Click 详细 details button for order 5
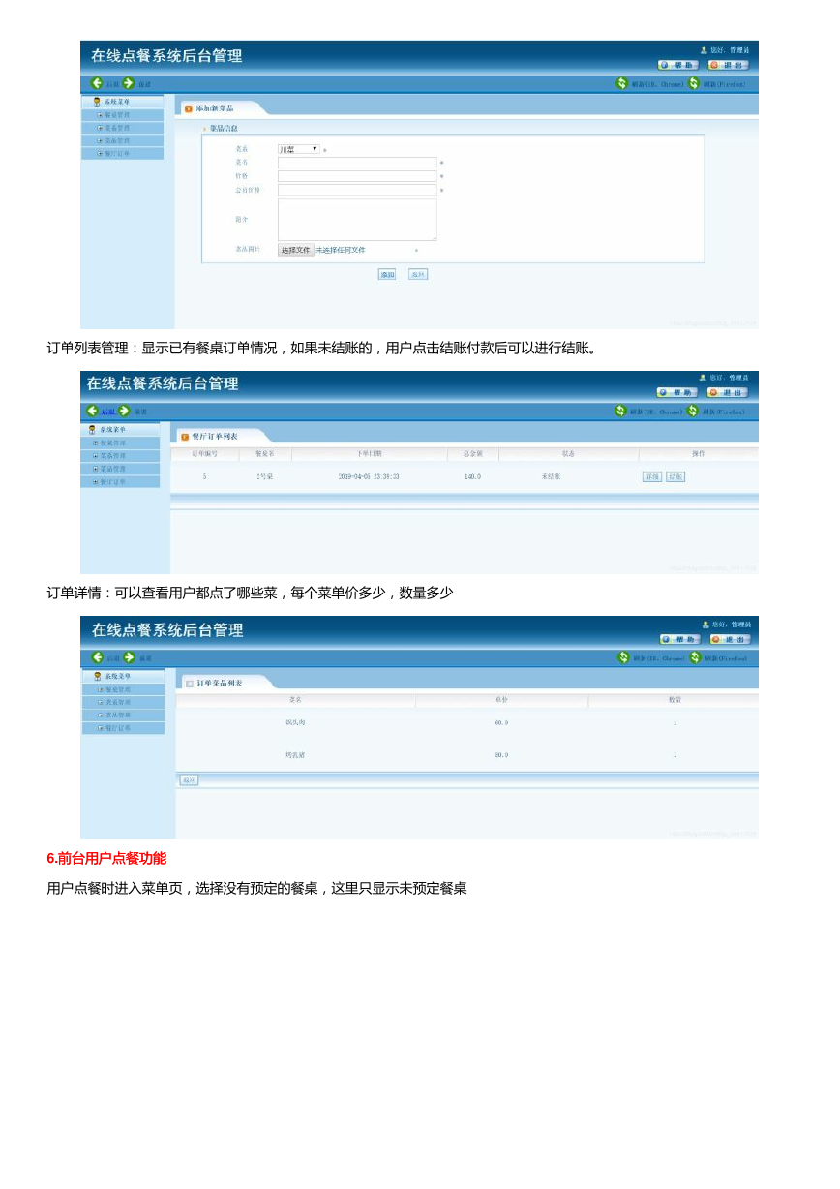 pyautogui.click(x=652, y=477)
